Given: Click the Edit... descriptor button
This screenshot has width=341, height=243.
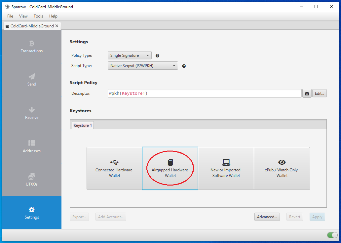Looking at the screenshot, I should click(320, 93).
